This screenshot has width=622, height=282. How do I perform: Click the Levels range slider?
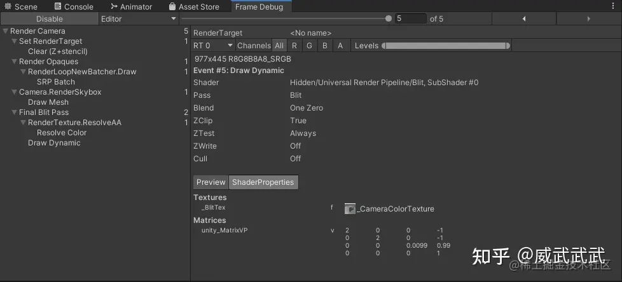pyautogui.click(x=446, y=46)
